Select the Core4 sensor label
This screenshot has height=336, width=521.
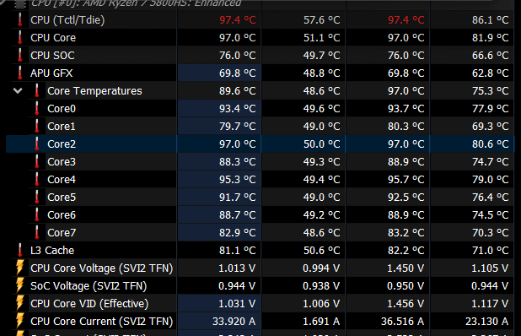[62, 179]
